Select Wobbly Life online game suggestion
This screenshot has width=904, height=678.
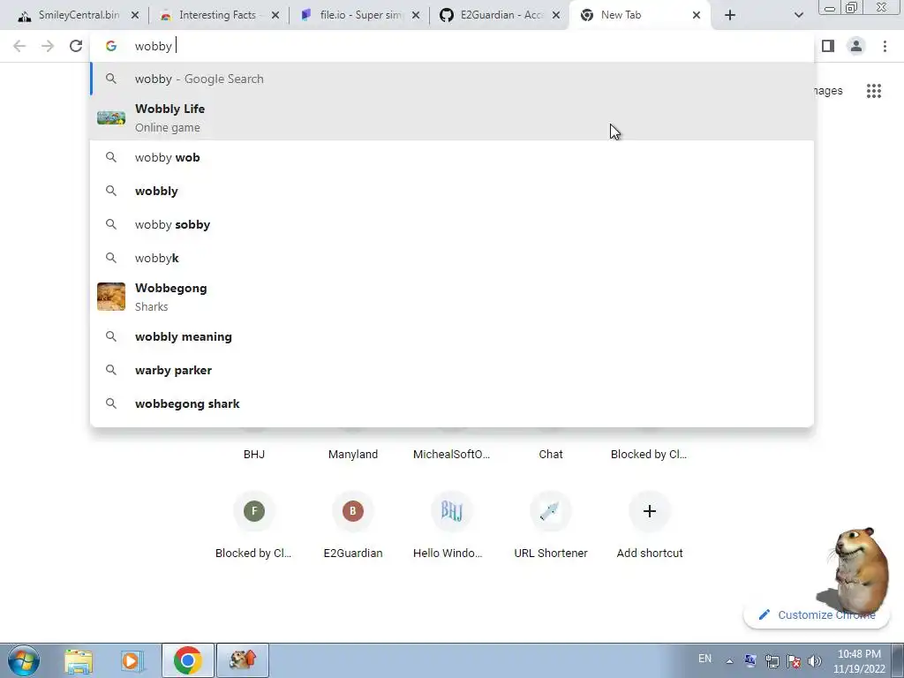coord(452,118)
